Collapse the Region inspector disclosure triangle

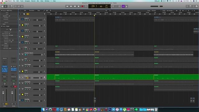2,11
